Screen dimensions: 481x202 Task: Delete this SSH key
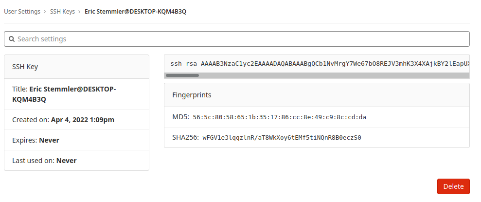453,186
